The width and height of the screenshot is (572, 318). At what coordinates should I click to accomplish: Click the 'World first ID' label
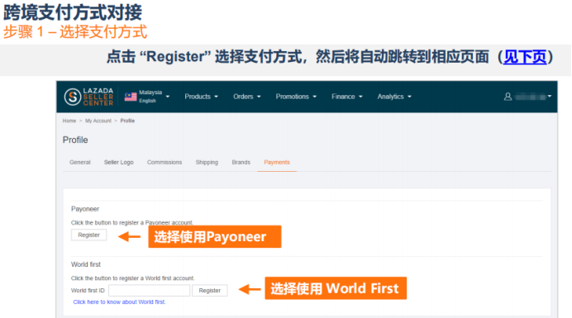[x=88, y=291]
